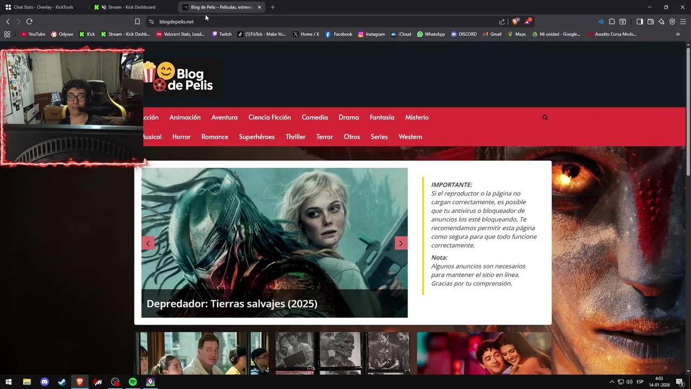
Task: Select the Superhéroes category
Action: pyautogui.click(x=257, y=137)
